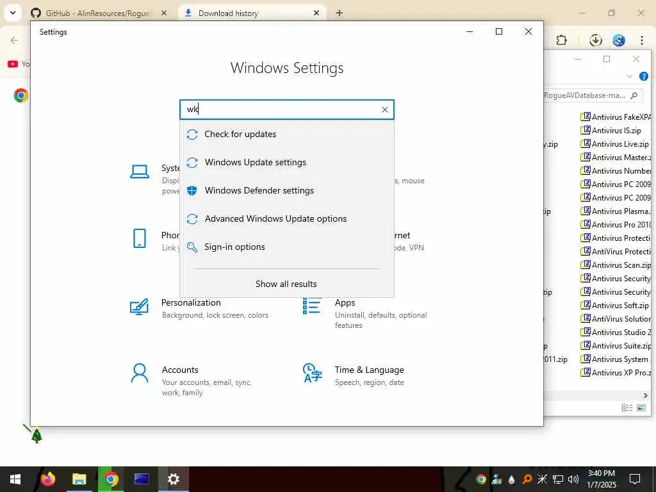The height and width of the screenshot is (492, 656).
Task: Click the Chrome desktop shortcut icon
Action: pyautogui.click(x=21, y=95)
